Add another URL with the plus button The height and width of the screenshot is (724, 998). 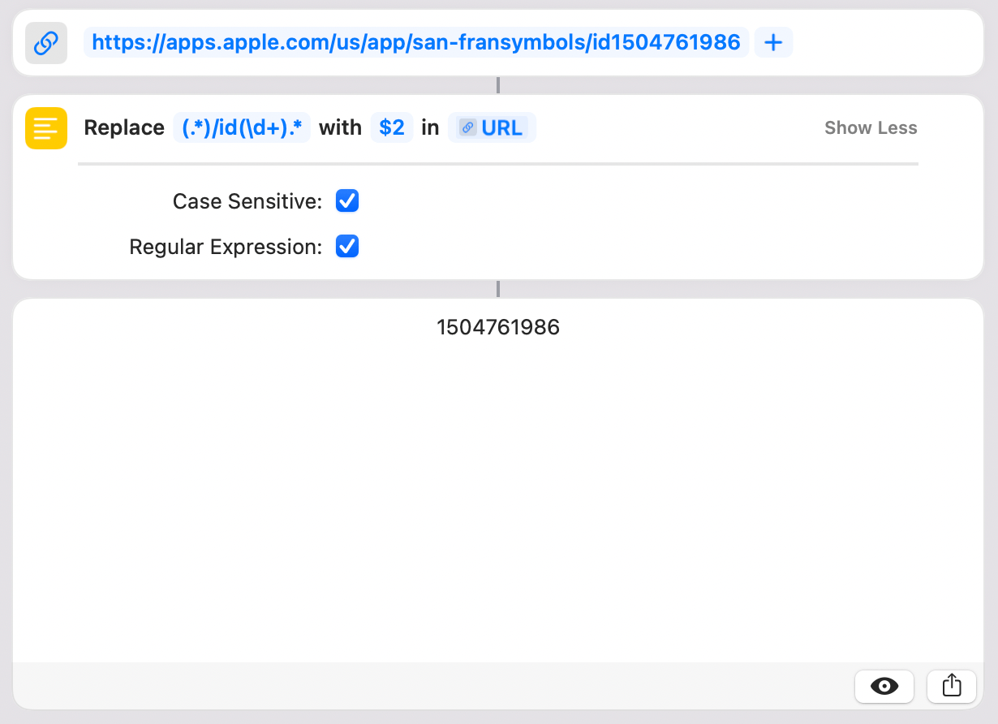(x=773, y=43)
